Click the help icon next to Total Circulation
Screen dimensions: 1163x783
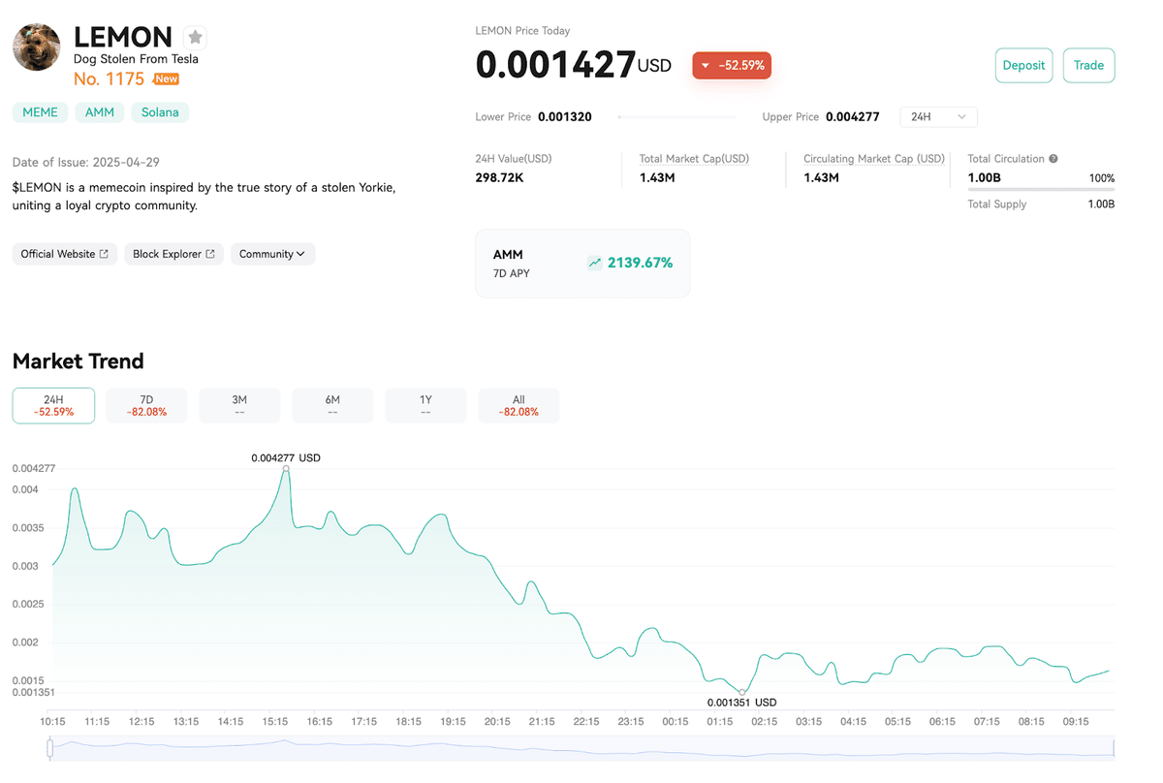(x=1052, y=158)
